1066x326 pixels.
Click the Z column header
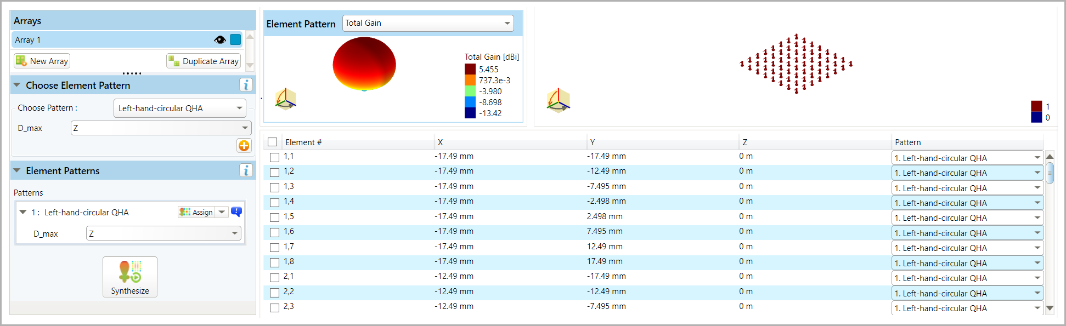coord(815,142)
